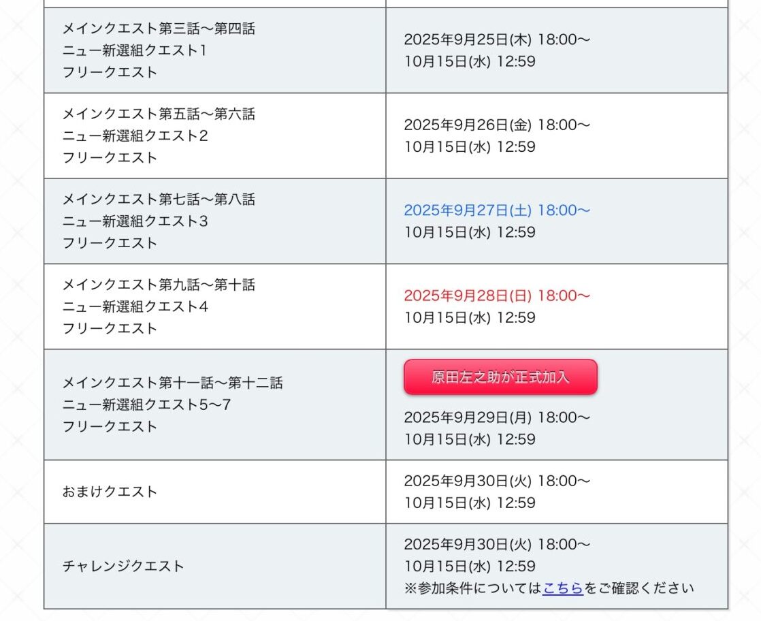Click the 2025年9月25日(木) 18:00〜 date
The height and width of the screenshot is (621, 761).
click(x=497, y=39)
